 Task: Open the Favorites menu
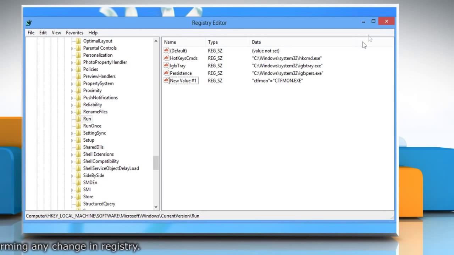(74, 33)
